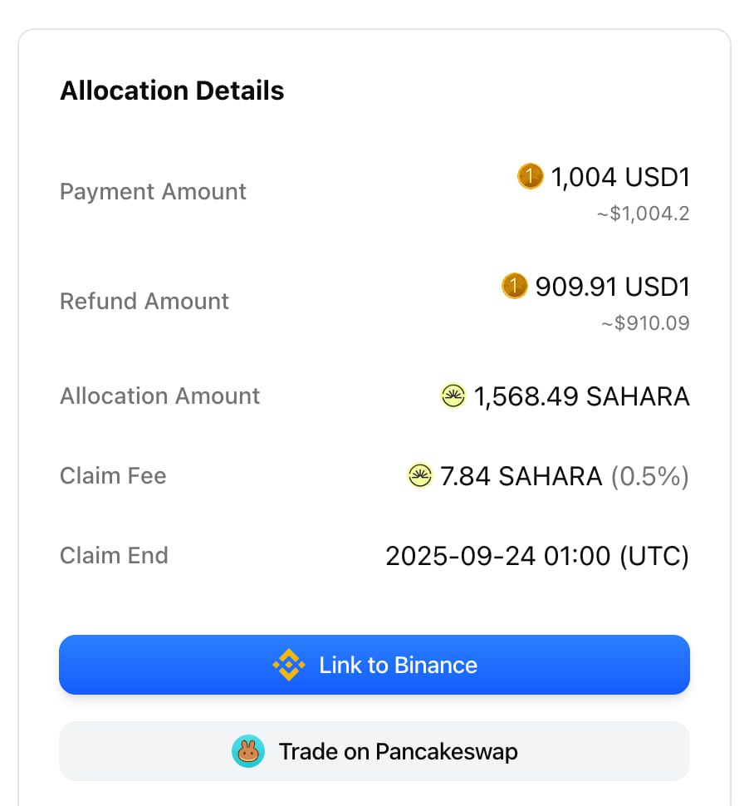Click the Claim End label

point(114,556)
